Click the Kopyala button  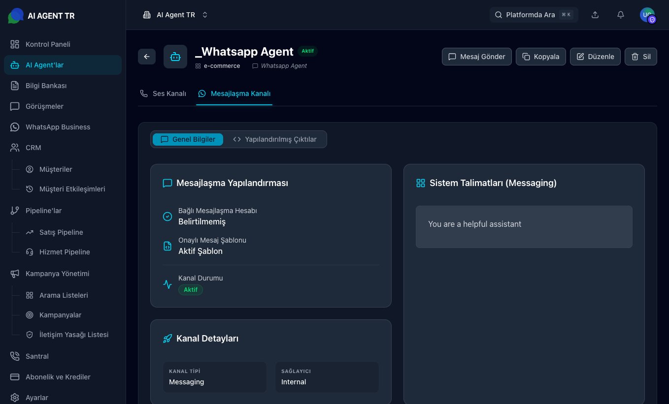coord(541,57)
